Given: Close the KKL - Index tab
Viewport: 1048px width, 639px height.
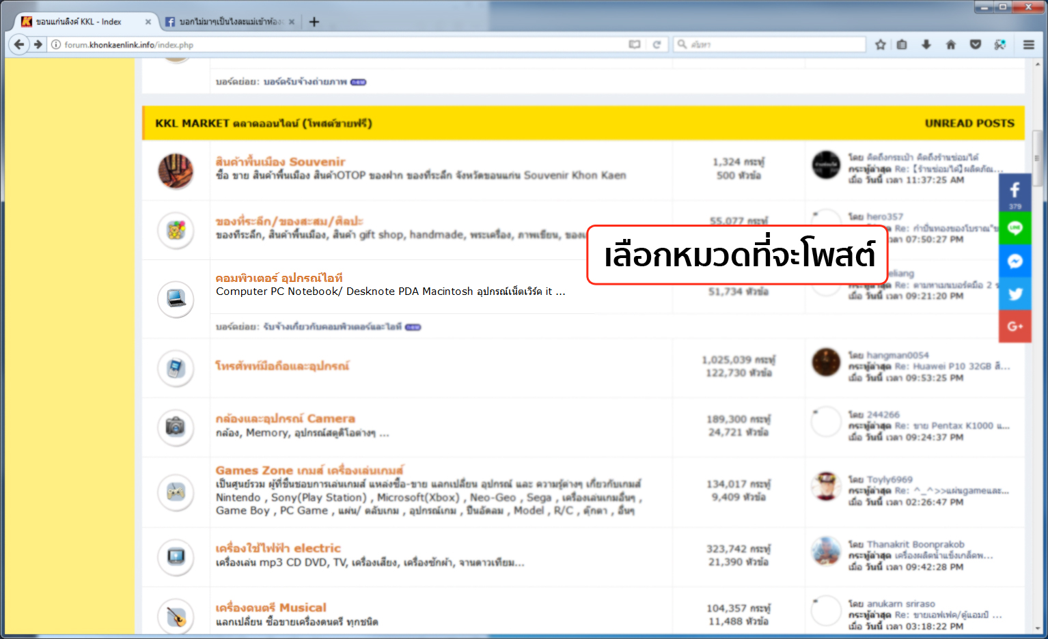Looking at the screenshot, I should point(148,22).
